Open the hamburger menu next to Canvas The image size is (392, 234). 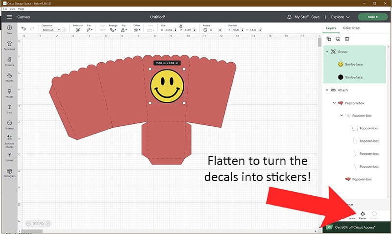pos(9,17)
